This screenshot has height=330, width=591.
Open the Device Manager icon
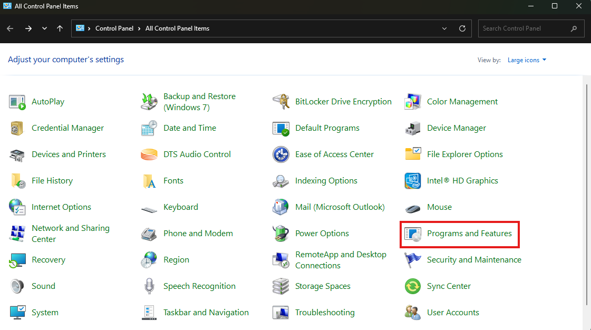pos(413,128)
